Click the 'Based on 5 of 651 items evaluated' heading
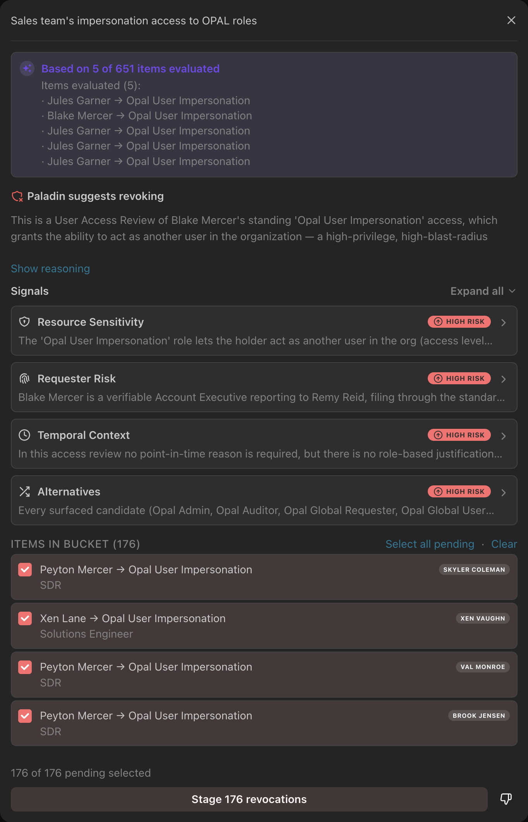 coord(130,69)
